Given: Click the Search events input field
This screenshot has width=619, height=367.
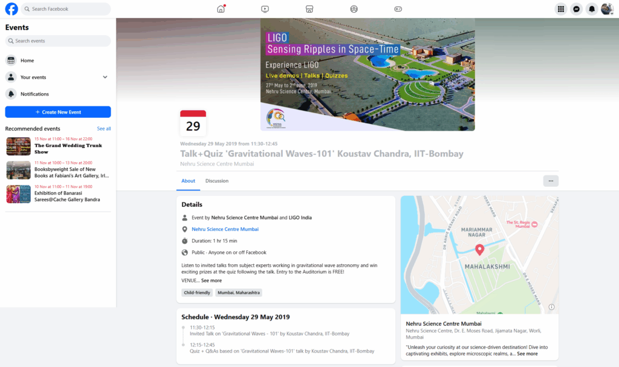Looking at the screenshot, I should [58, 41].
